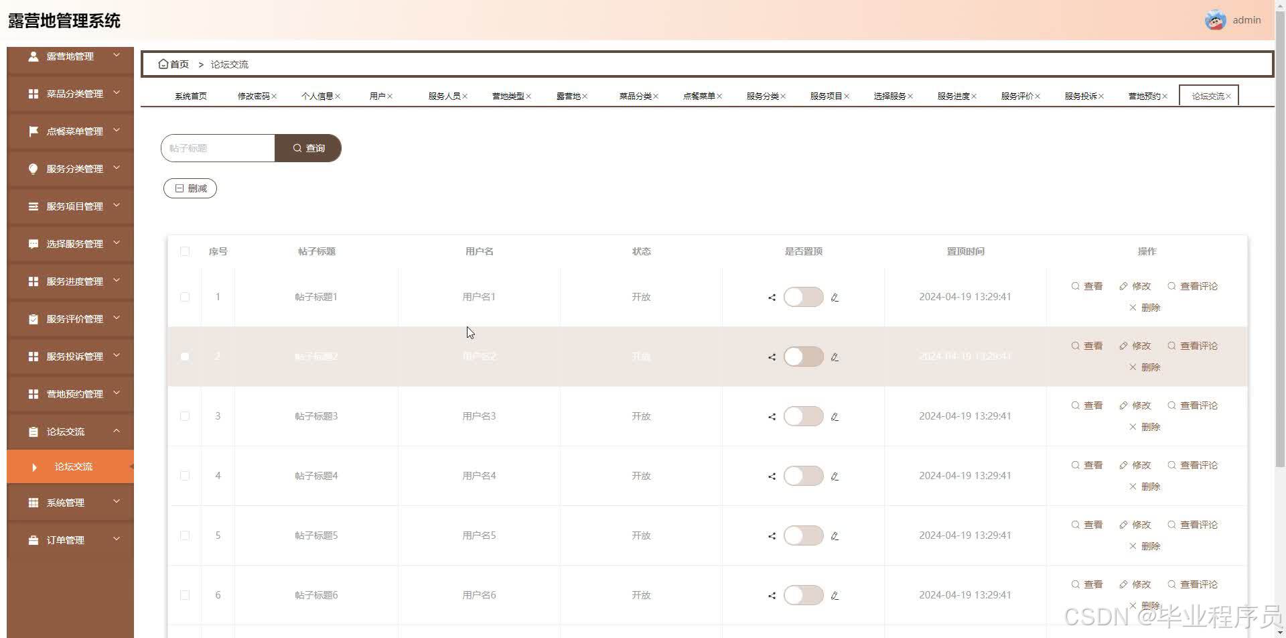This screenshot has height=638, width=1286.
Task: Close the 营地类型 tab
Action: pos(528,97)
